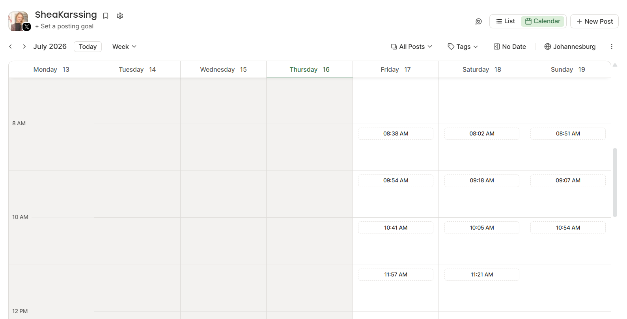The image size is (627, 319).
Task: Select the Friday 08:38 AM slot
Action: coord(396,134)
